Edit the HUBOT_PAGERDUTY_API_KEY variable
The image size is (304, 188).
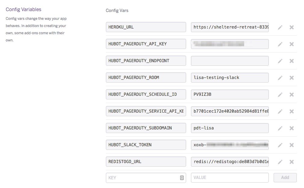[x=280, y=44]
